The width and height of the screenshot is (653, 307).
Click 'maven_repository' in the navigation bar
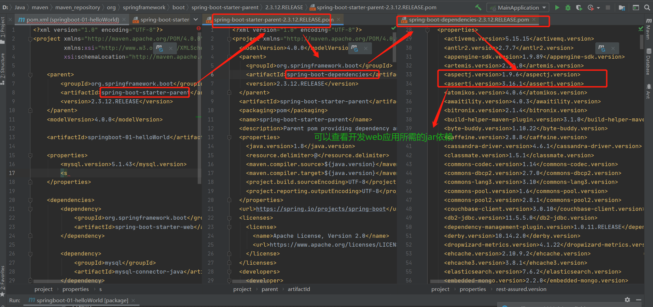78,7
